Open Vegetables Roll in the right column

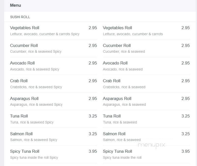pos(117,28)
